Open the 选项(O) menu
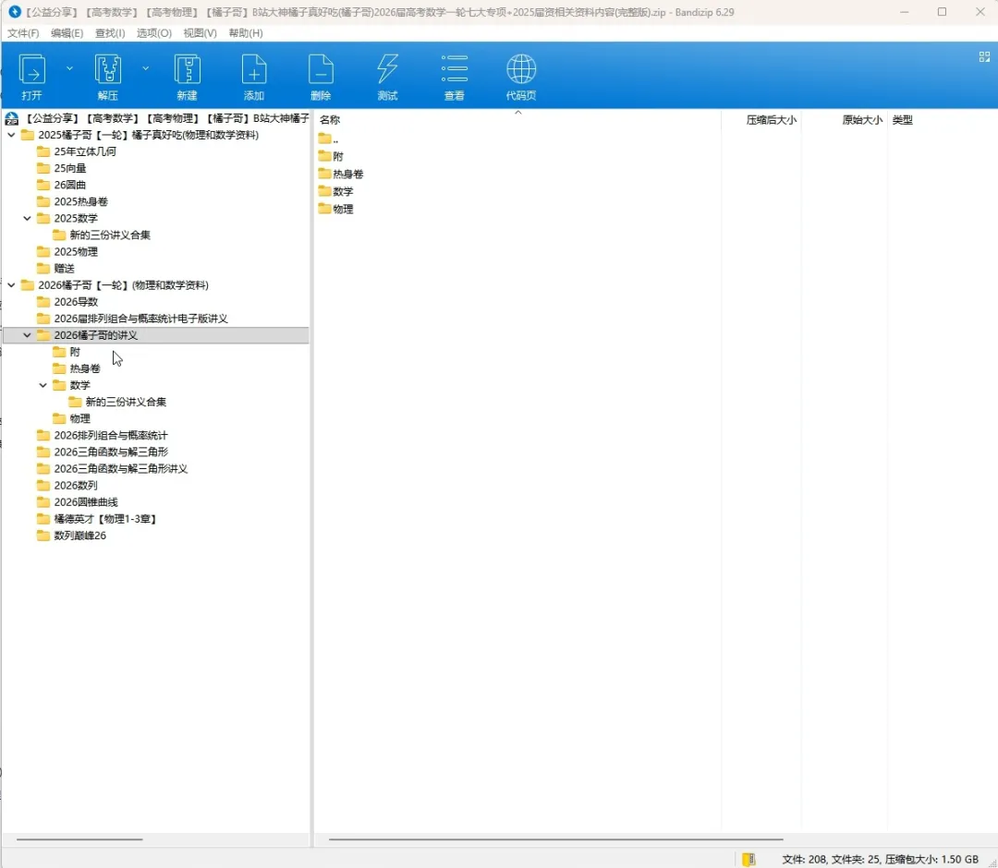The width and height of the screenshot is (998, 868). click(154, 33)
